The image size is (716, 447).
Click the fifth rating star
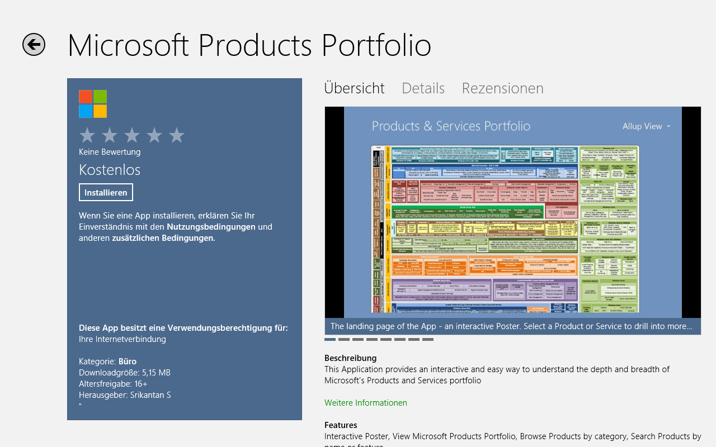(x=177, y=135)
